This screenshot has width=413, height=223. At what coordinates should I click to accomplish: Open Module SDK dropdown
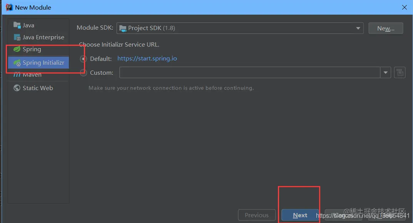coord(240,28)
